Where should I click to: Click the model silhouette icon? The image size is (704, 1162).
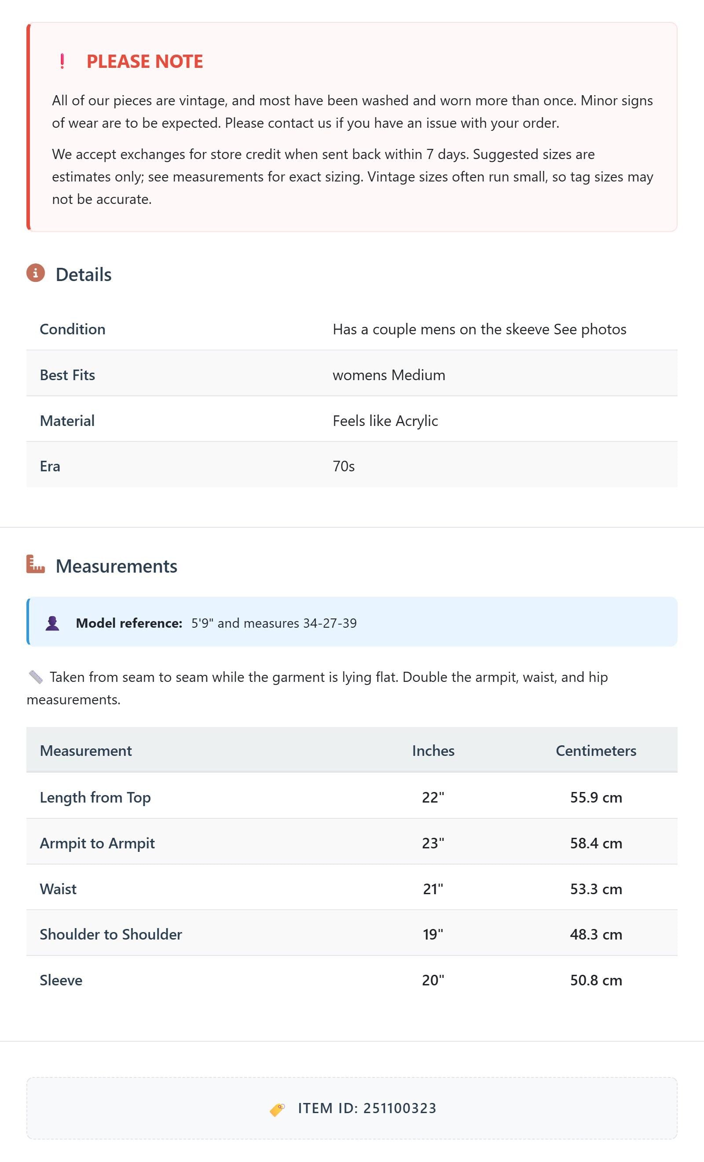coord(52,623)
